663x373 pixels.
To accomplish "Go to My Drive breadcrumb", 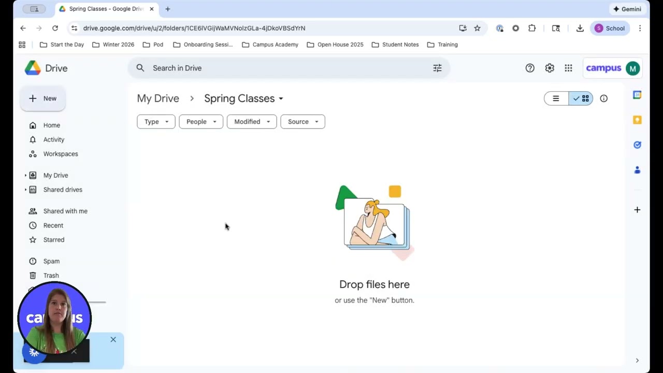I will 158,98.
